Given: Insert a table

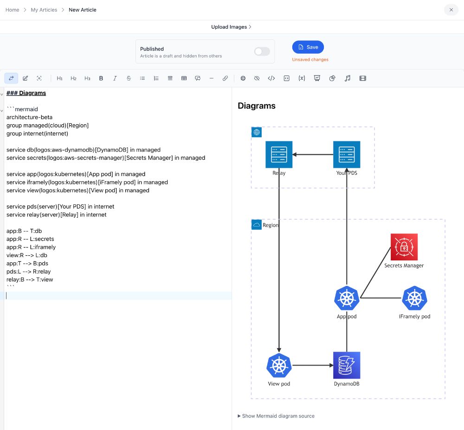Looking at the screenshot, I should click(x=184, y=78).
